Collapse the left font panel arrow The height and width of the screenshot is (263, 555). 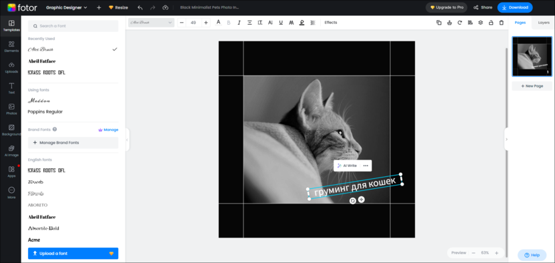(x=127, y=140)
